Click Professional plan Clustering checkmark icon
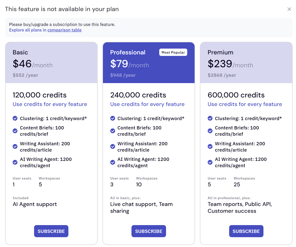Image resolution: width=296 pixels, height=247 pixels. click(113, 118)
